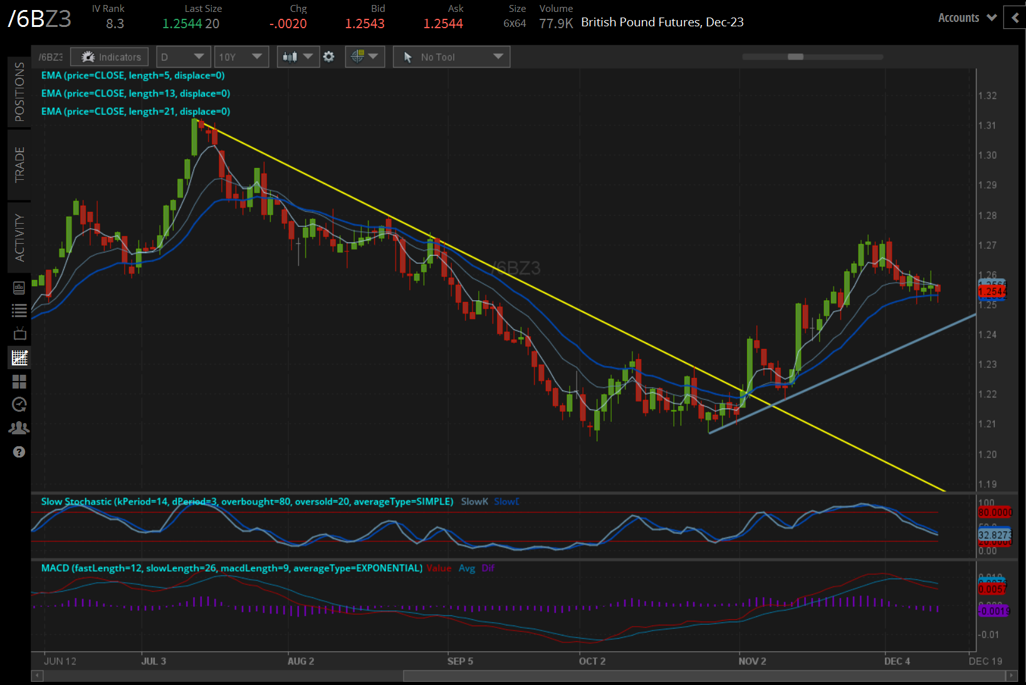1026x685 pixels.
Task: Click the SlowK plot label
Action: pos(474,501)
